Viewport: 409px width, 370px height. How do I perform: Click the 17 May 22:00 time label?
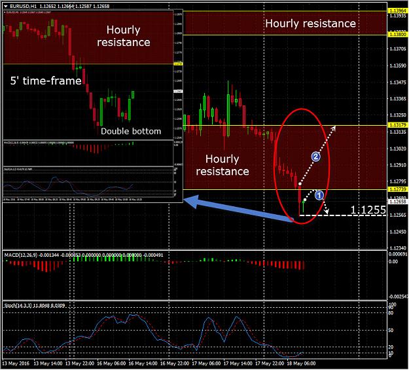coord(270,363)
